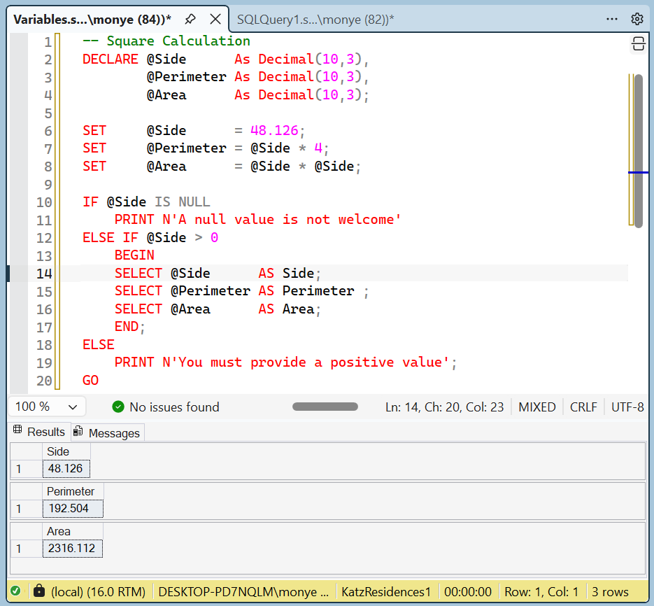Viewport: 654px width, 606px height.
Task: Click the split editor window icon
Action: [638, 43]
